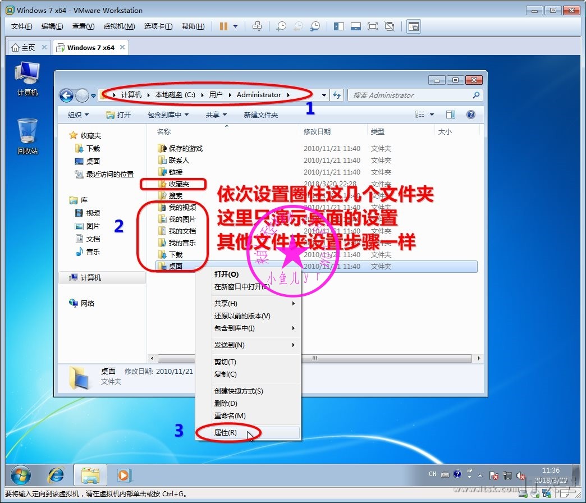Open the snapshot manager icon
586x503 pixels.
tap(315, 26)
